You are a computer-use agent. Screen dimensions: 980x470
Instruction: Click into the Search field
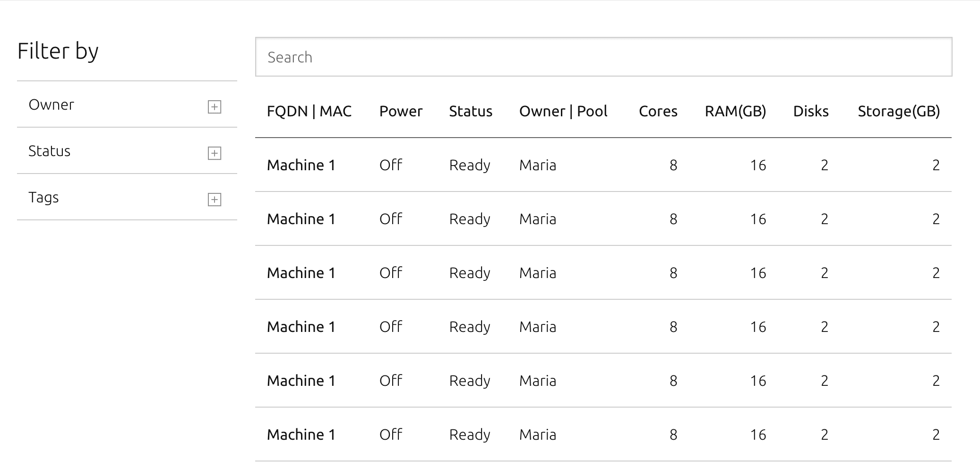(603, 57)
